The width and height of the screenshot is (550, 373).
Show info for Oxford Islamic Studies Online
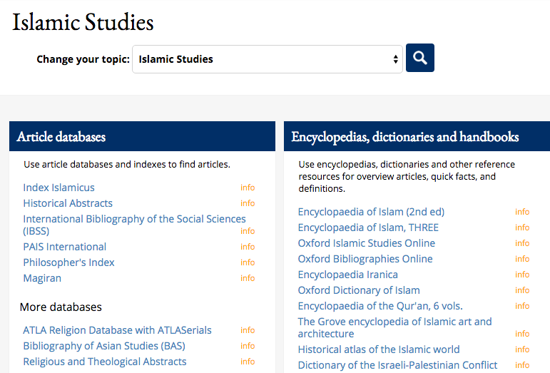(x=522, y=243)
